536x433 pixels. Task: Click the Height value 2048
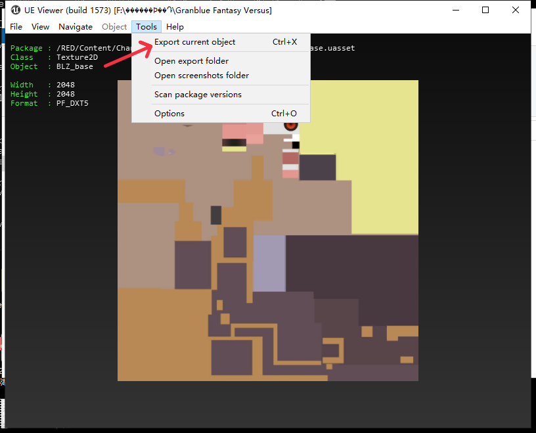pos(66,94)
